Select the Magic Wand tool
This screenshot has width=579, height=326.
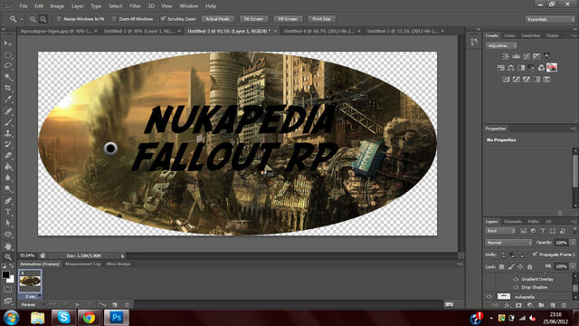pyautogui.click(x=8, y=77)
